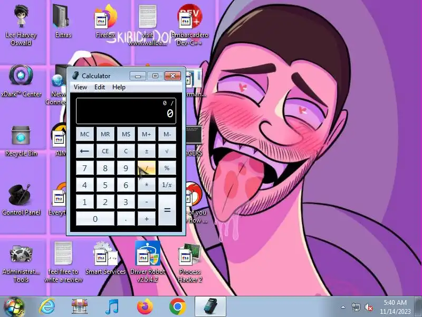Screen dimensions: 422x317
Task: Click the MS memory store button
Action: 126,134
